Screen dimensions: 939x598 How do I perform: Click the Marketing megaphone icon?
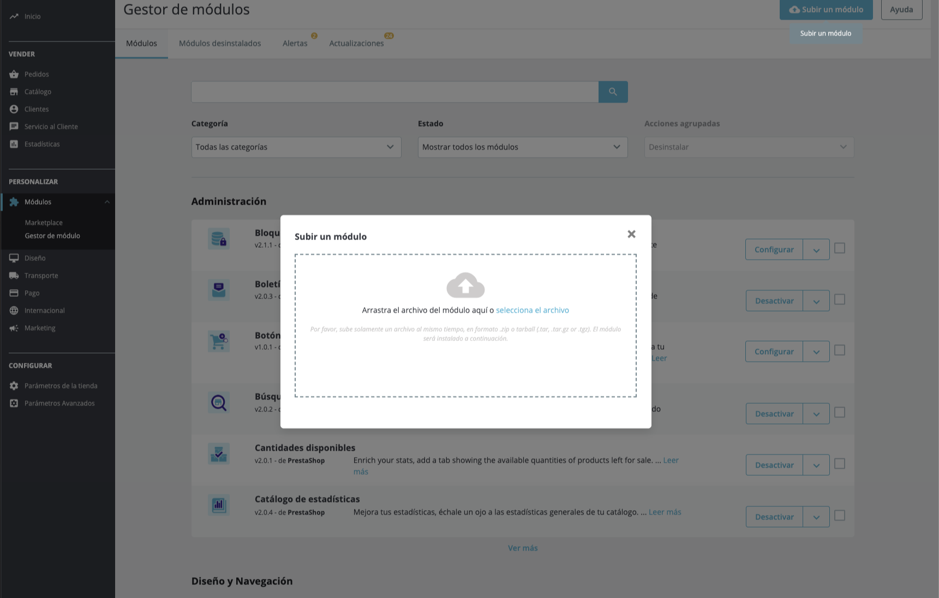coord(14,328)
